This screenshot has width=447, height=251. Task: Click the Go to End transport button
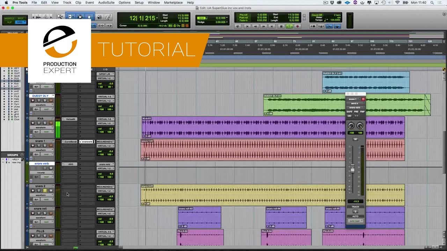[x=272, y=26]
